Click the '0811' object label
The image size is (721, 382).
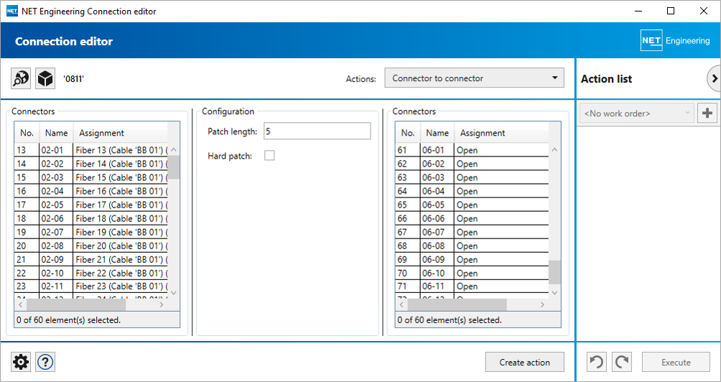click(73, 79)
